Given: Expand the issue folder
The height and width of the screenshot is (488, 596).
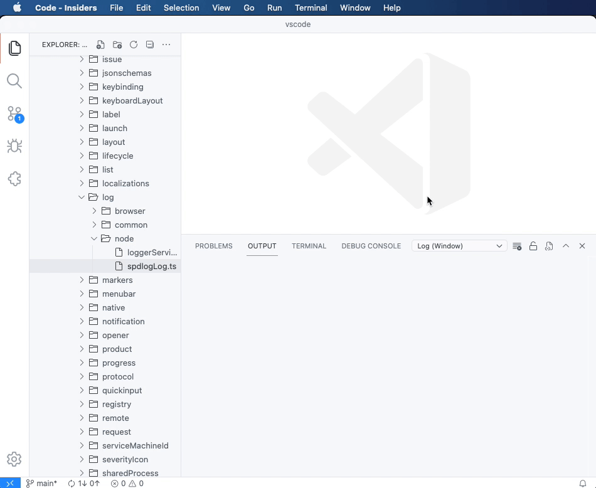Looking at the screenshot, I should (82, 60).
